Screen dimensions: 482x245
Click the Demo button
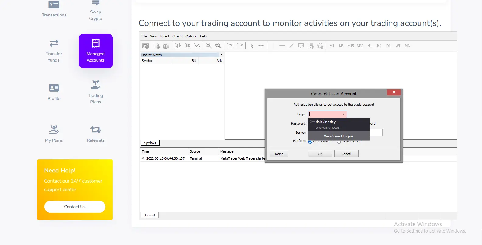tap(279, 154)
